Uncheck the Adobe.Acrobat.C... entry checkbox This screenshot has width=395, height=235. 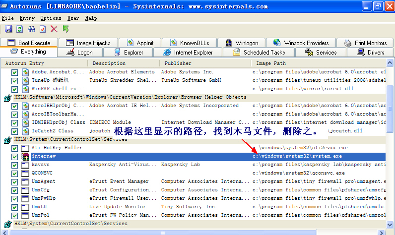pyautogui.click(x=14, y=72)
